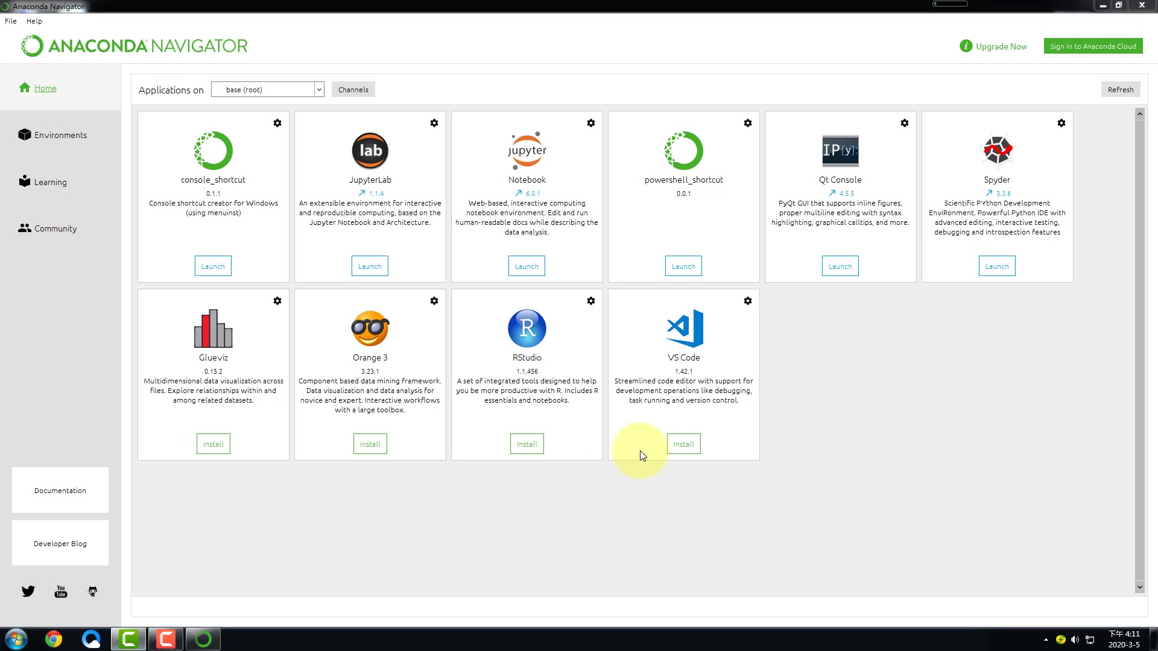
Task: Open the YouTube link icon
Action: coord(61,591)
